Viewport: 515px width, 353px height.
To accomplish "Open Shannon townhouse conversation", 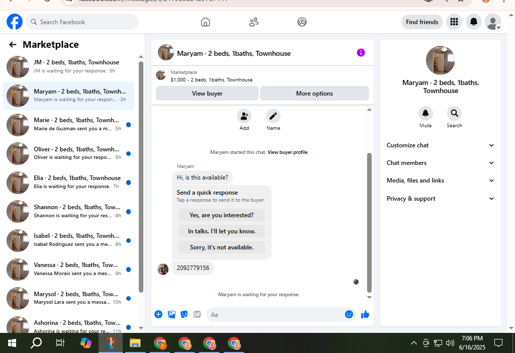I will [68, 212].
